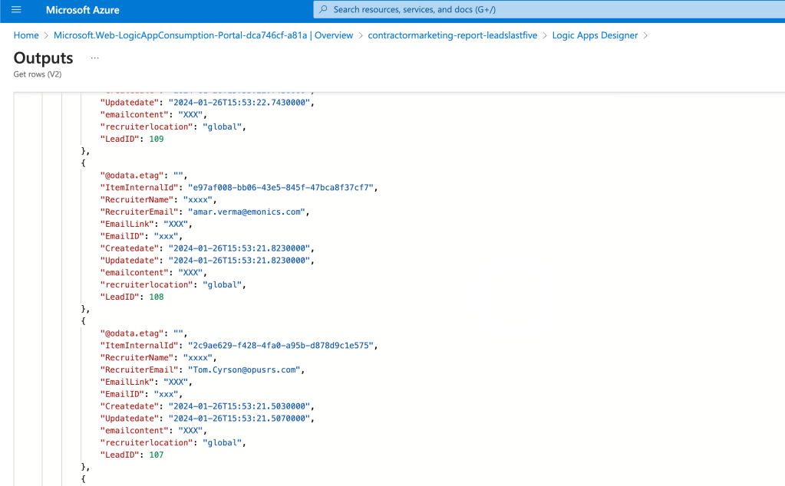
Task: Click the @odata.etag key above amar.verma record
Action: pyautogui.click(x=132, y=176)
